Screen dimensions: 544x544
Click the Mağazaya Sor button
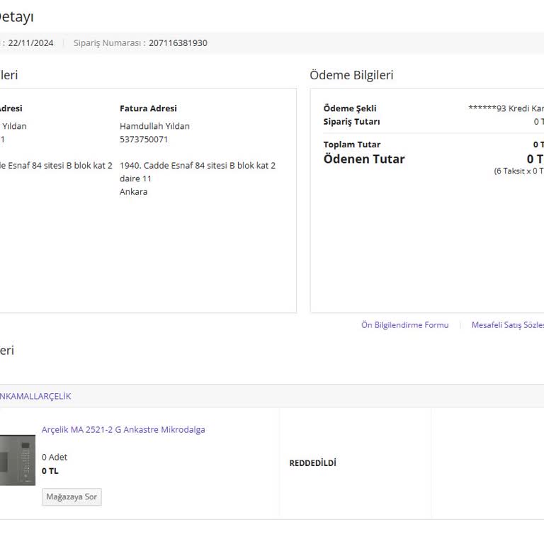tap(72, 497)
